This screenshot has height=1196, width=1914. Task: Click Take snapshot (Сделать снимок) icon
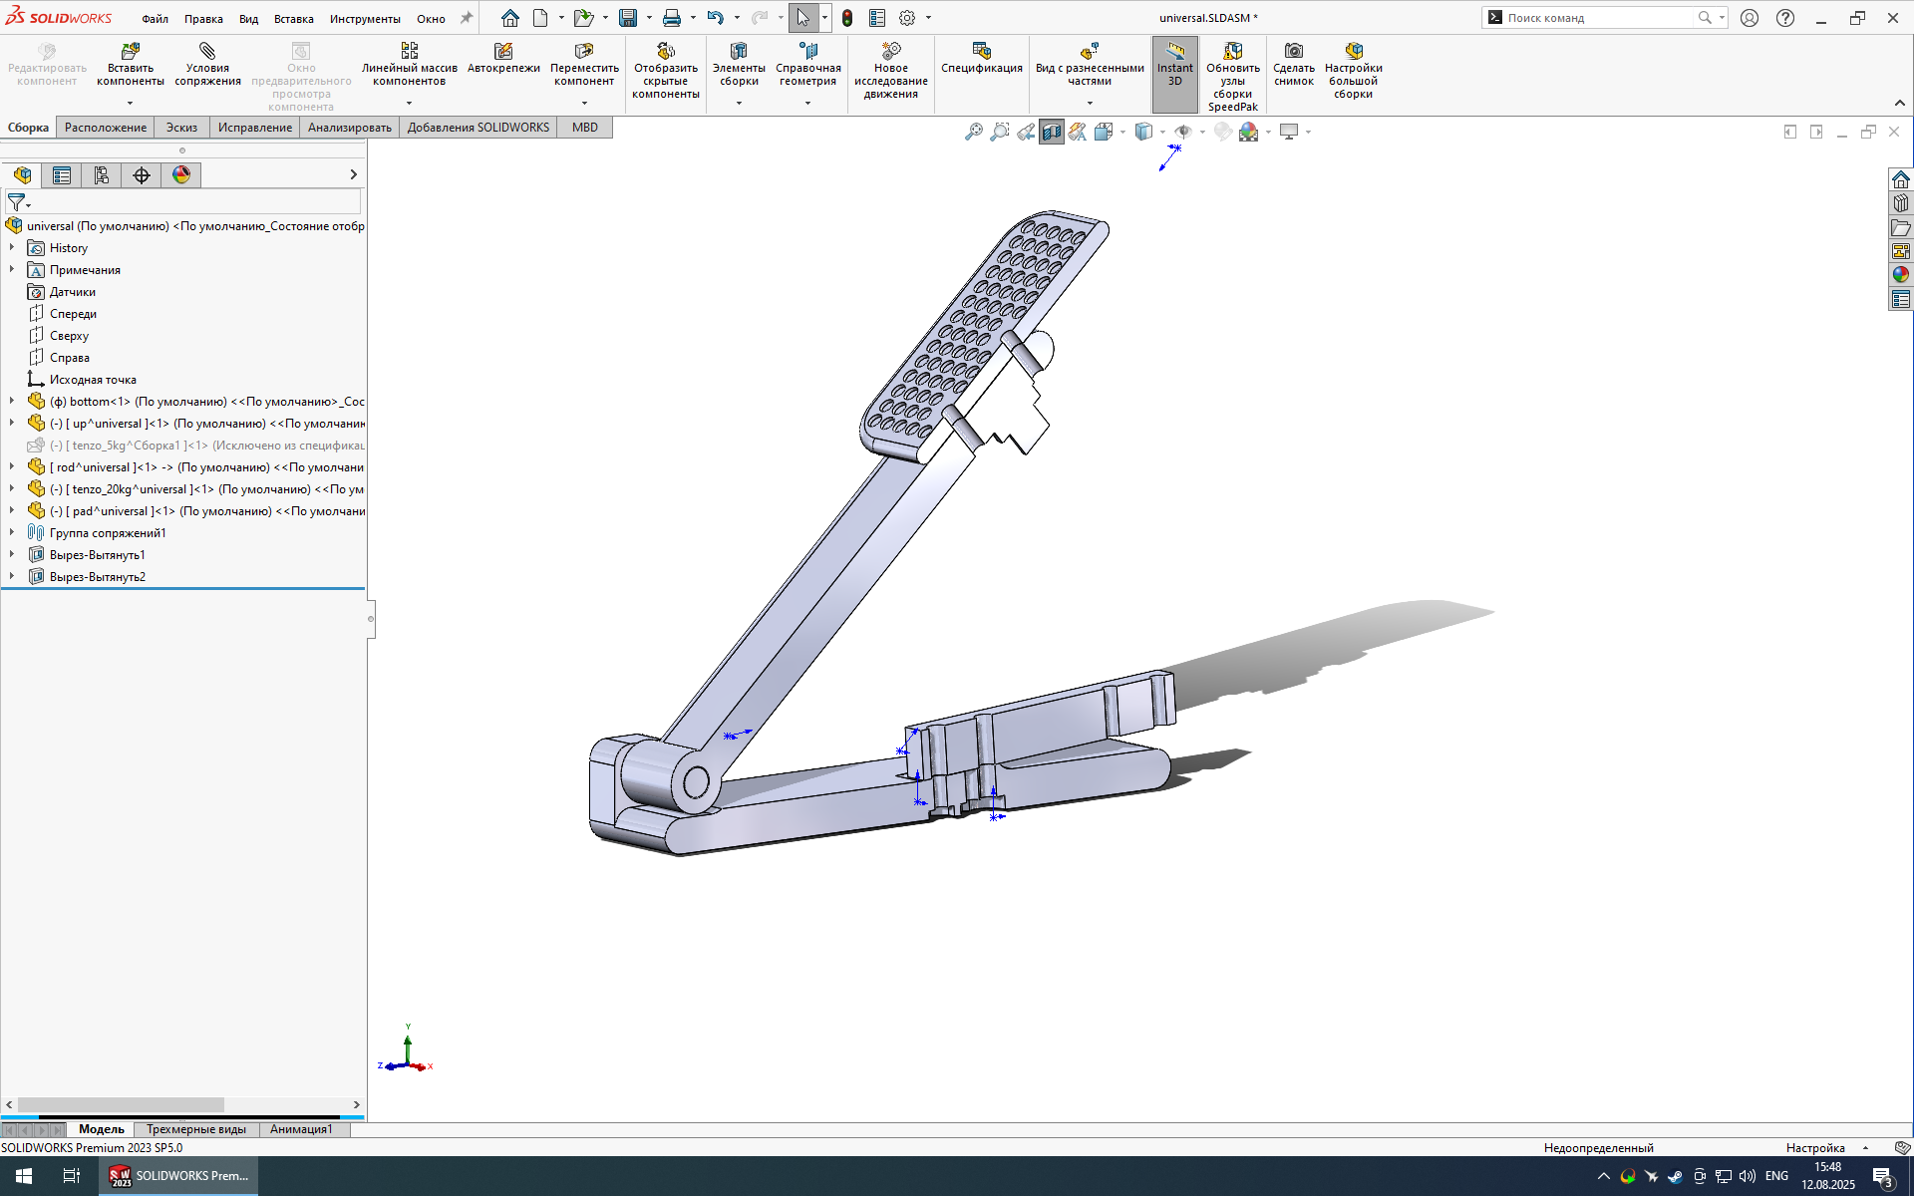(x=1294, y=51)
